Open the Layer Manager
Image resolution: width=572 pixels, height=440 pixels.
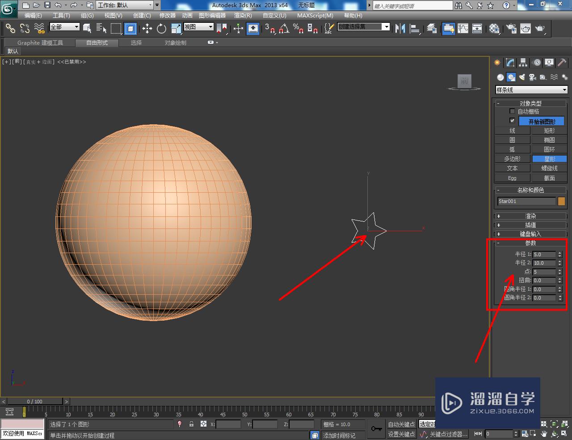pyautogui.click(x=432, y=29)
